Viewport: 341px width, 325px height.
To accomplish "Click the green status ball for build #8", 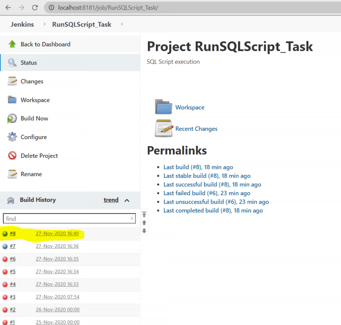I will [5, 234].
